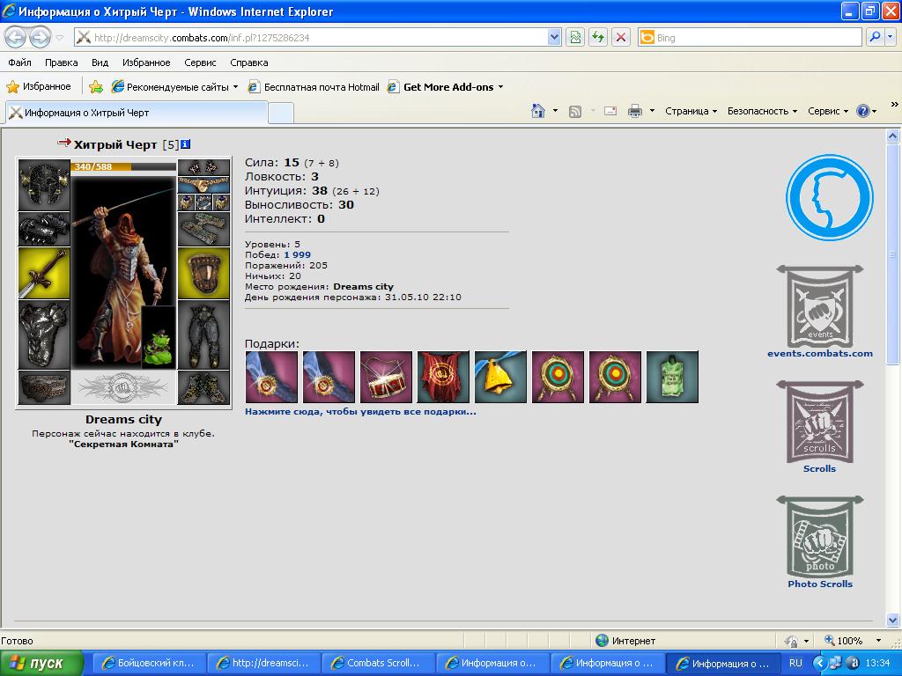Switch to Бойцовский кл... taskbar window
The height and width of the screenshot is (676, 902).
pos(148,663)
